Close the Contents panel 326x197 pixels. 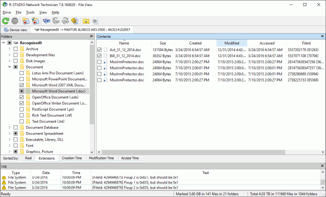(x=322, y=36)
